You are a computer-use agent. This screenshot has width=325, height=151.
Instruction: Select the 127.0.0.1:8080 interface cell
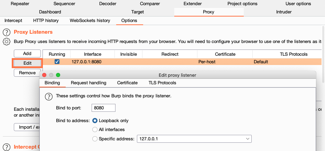pos(93,62)
